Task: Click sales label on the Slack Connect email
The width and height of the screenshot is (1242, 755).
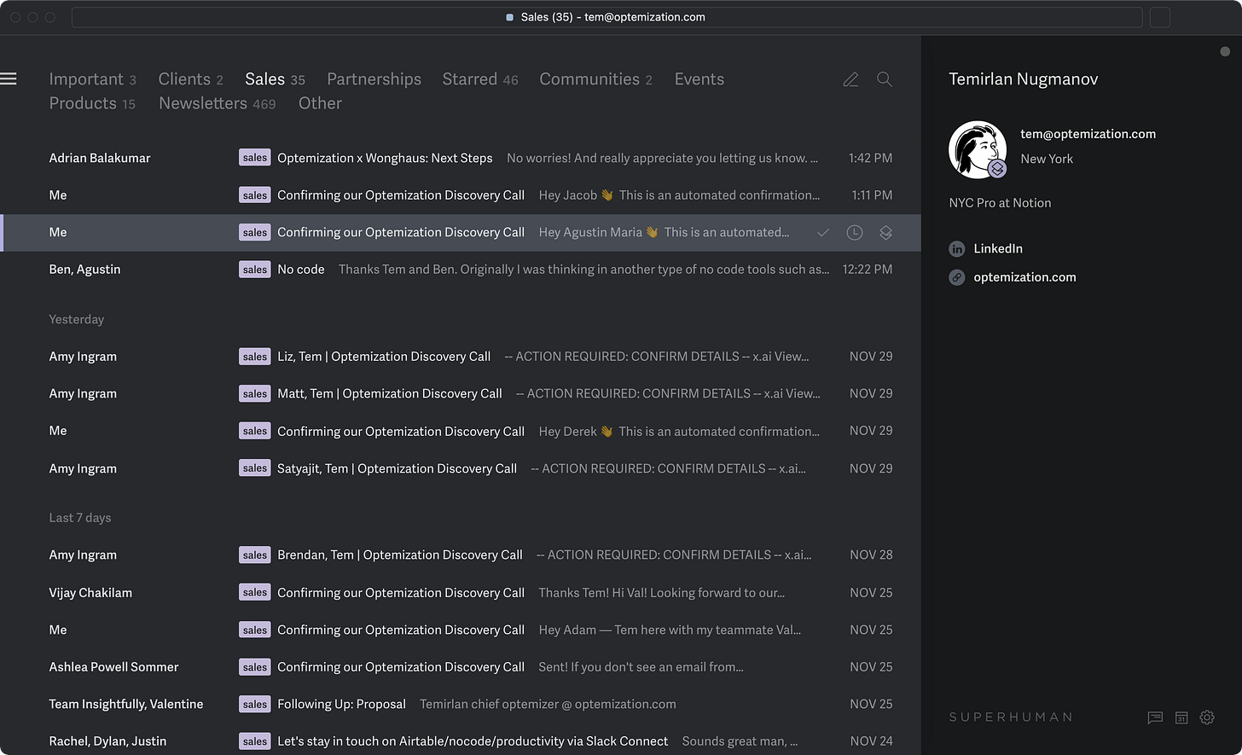Action: (254, 741)
